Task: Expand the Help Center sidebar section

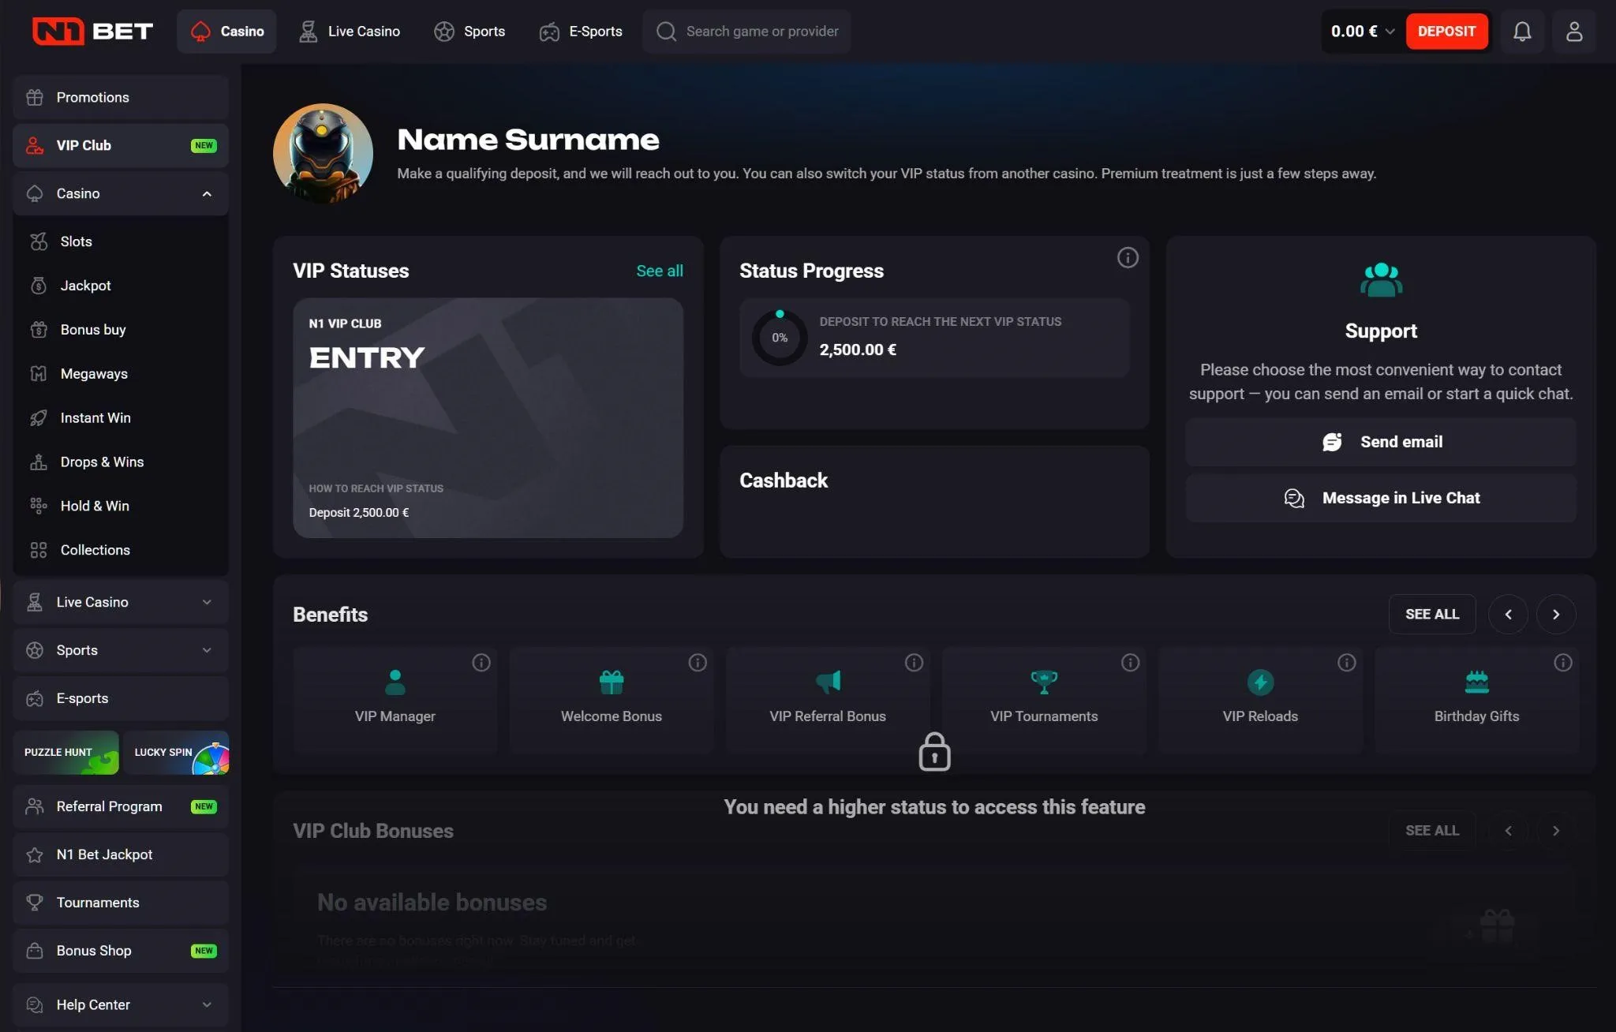Action: point(207,1005)
